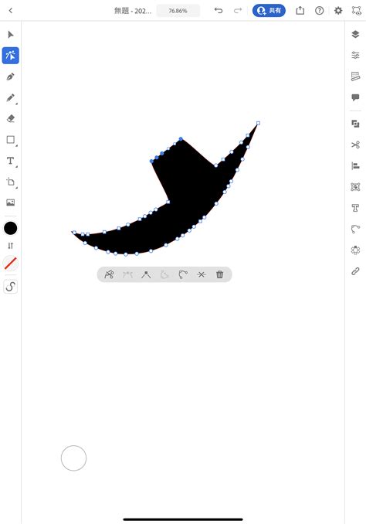366x524 pixels.
Task: Click the grayed smooth point icon
Action: click(x=164, y=274)
